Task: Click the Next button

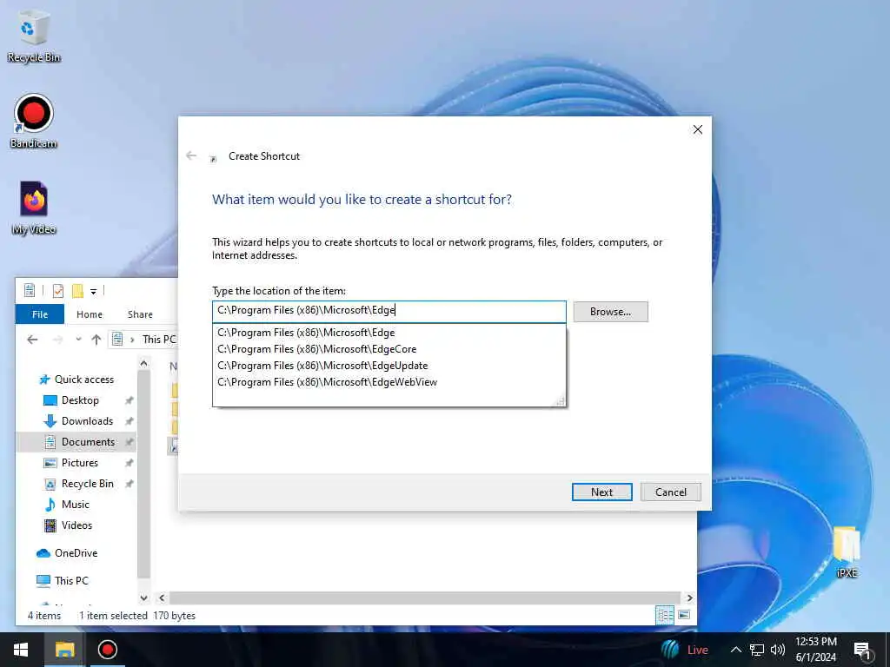Action: coord(601,492)
